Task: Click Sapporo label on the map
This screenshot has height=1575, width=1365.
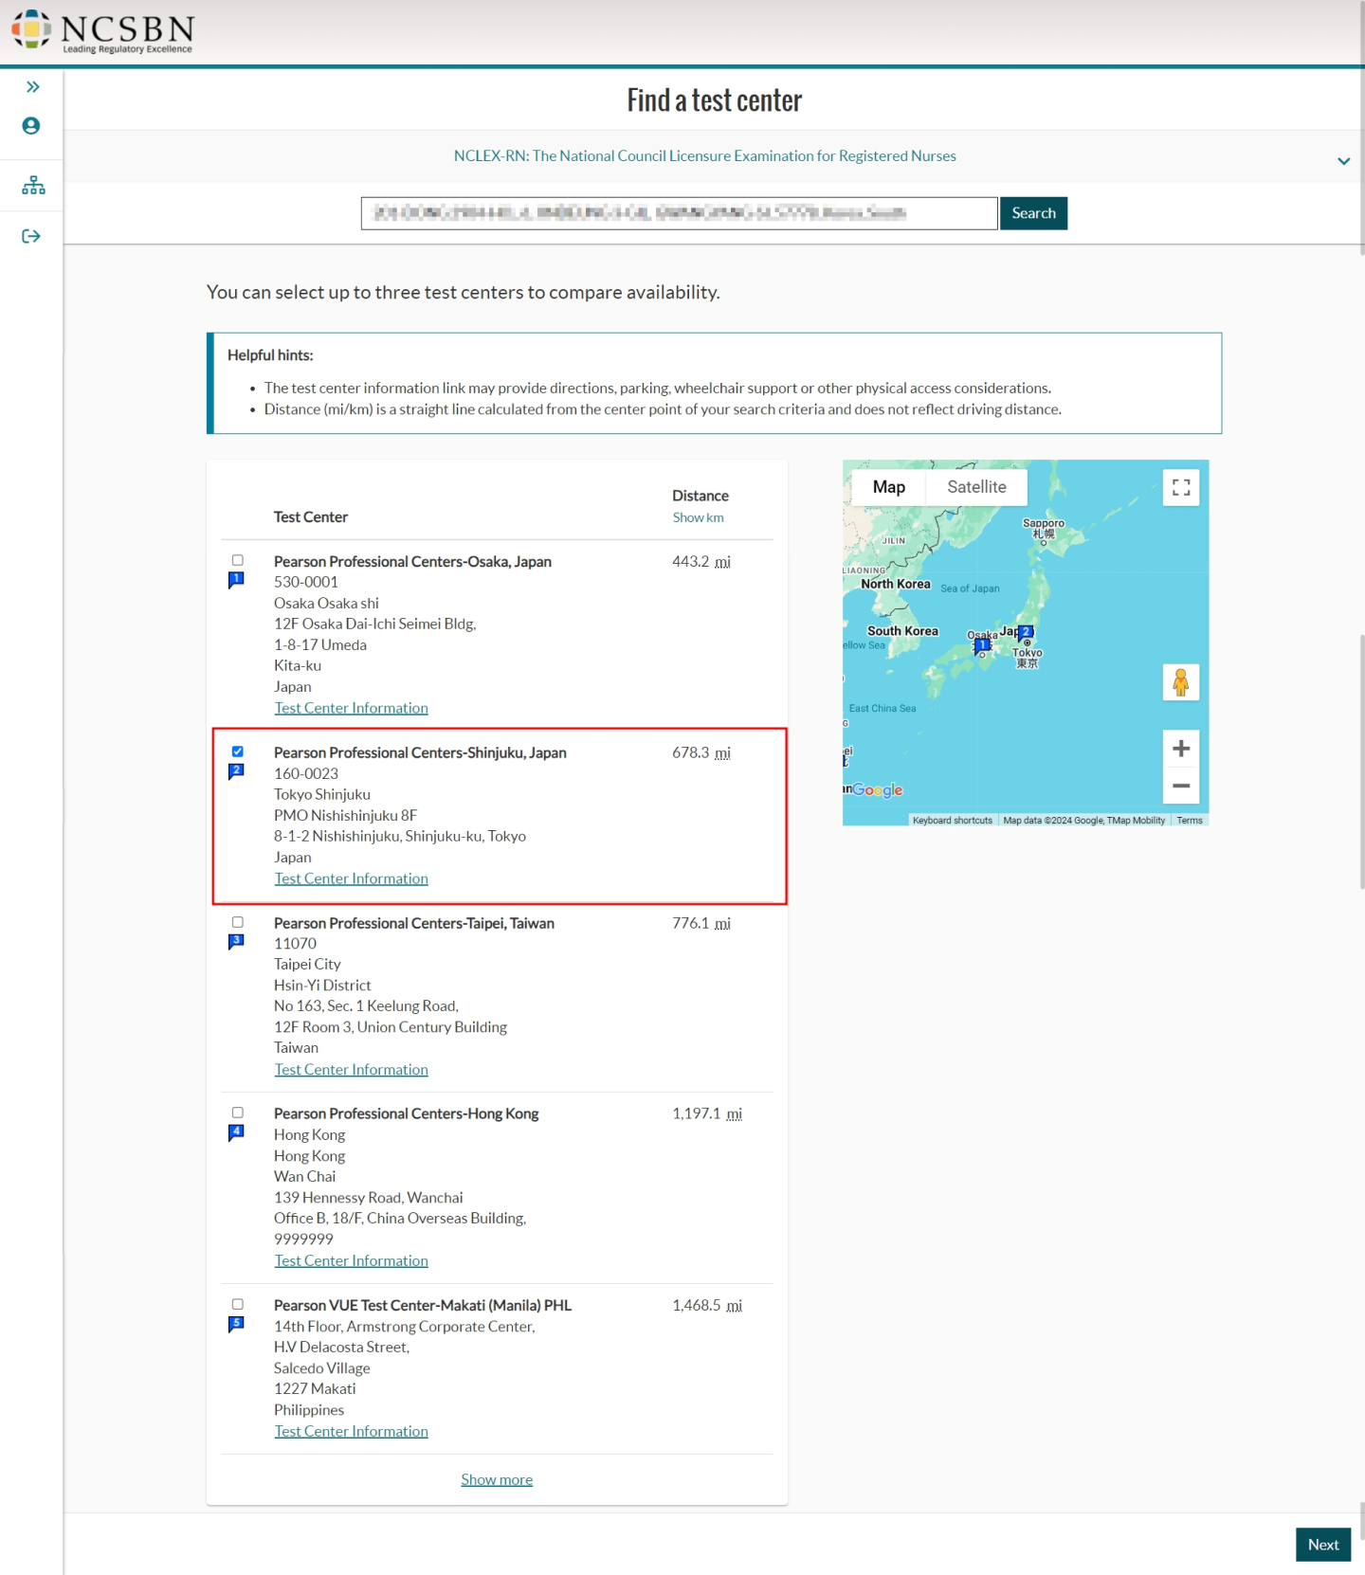Action: point(1043,523)
